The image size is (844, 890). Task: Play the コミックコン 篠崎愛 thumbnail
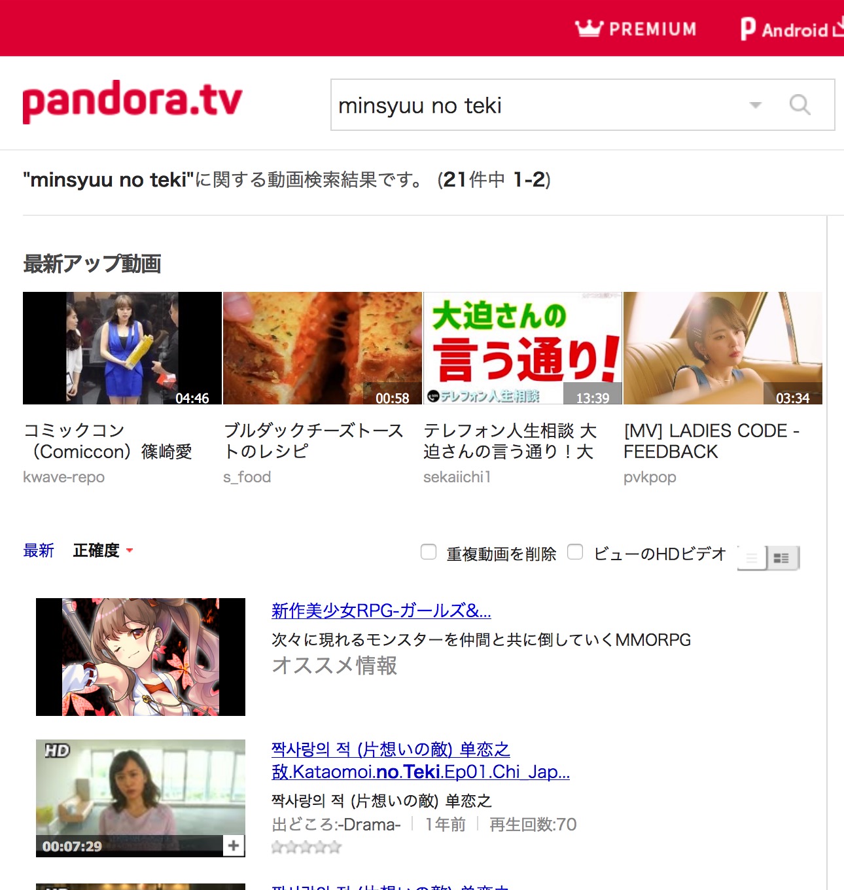pos(122,348)
